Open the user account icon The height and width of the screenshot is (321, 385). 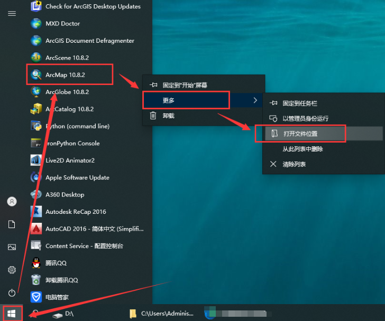point(12,202)
